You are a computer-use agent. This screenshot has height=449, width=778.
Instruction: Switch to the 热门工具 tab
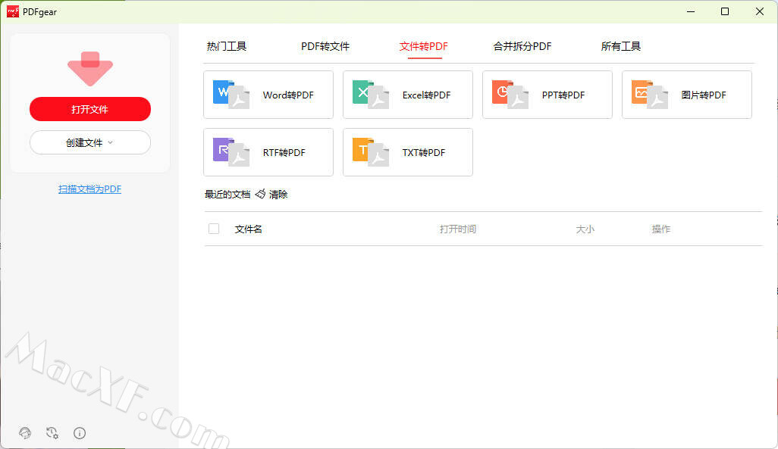click(227, 46)
